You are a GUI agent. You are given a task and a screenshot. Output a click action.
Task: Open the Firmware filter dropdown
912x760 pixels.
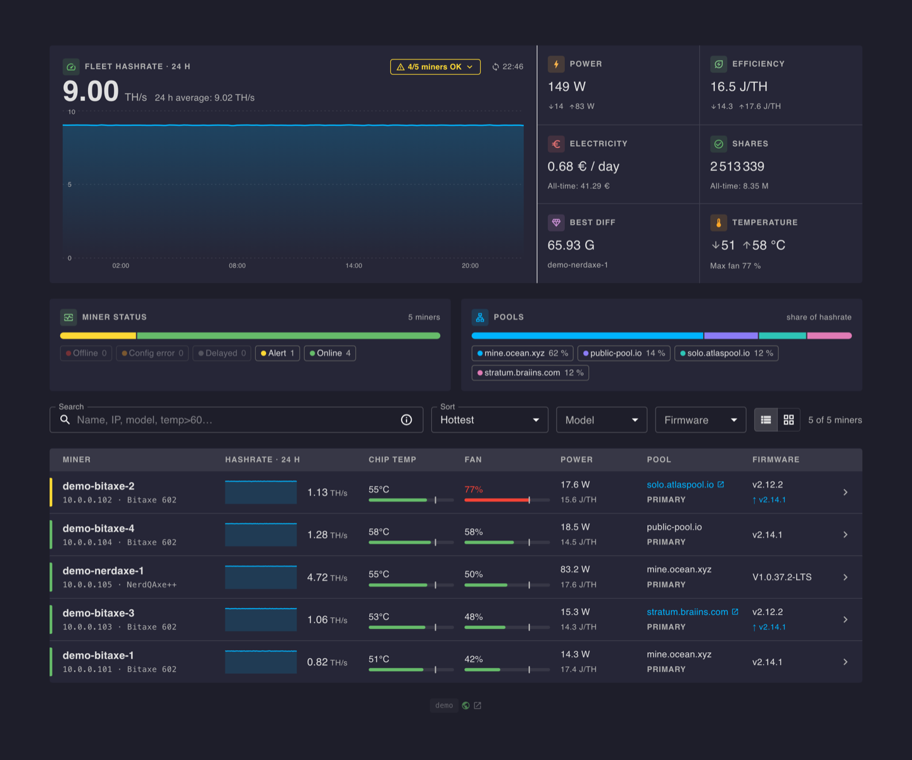click(x=700, y=420)
